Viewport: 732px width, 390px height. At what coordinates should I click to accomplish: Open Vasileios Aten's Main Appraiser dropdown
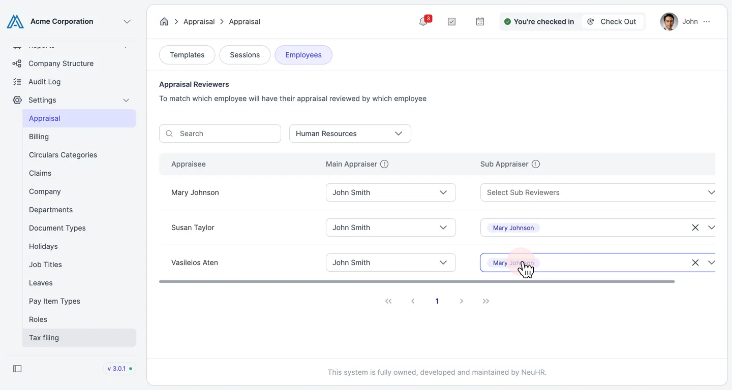click(x=391, y=263)
